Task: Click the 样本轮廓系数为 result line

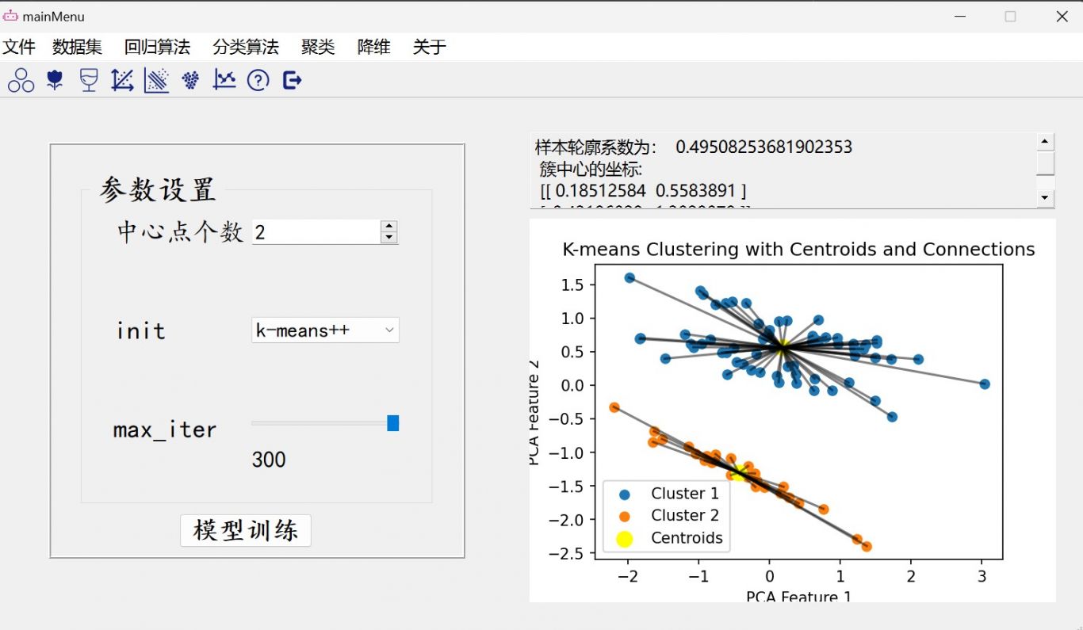Action: point(694,147)
